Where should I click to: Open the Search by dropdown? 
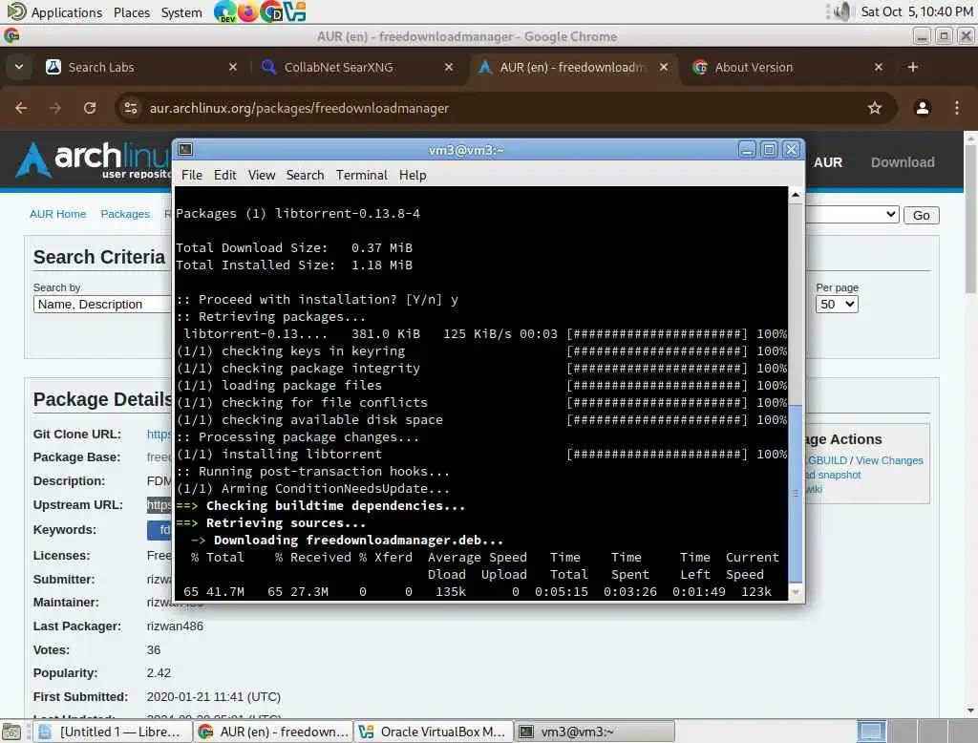(x=102, y=304)
